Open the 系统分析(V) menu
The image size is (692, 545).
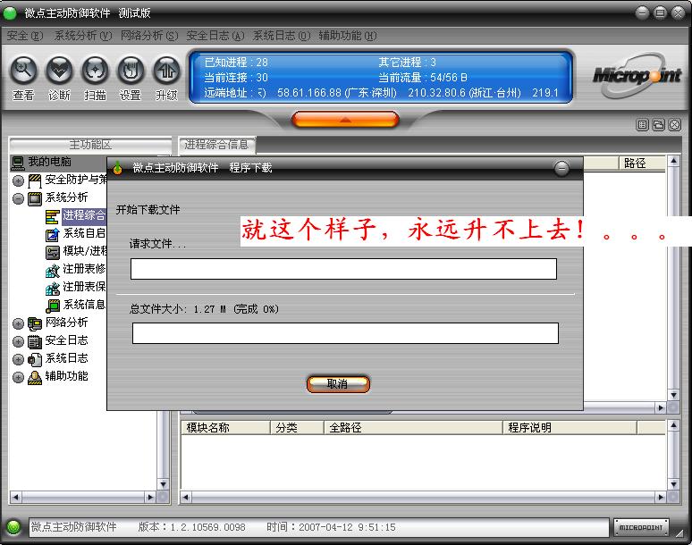83,36
